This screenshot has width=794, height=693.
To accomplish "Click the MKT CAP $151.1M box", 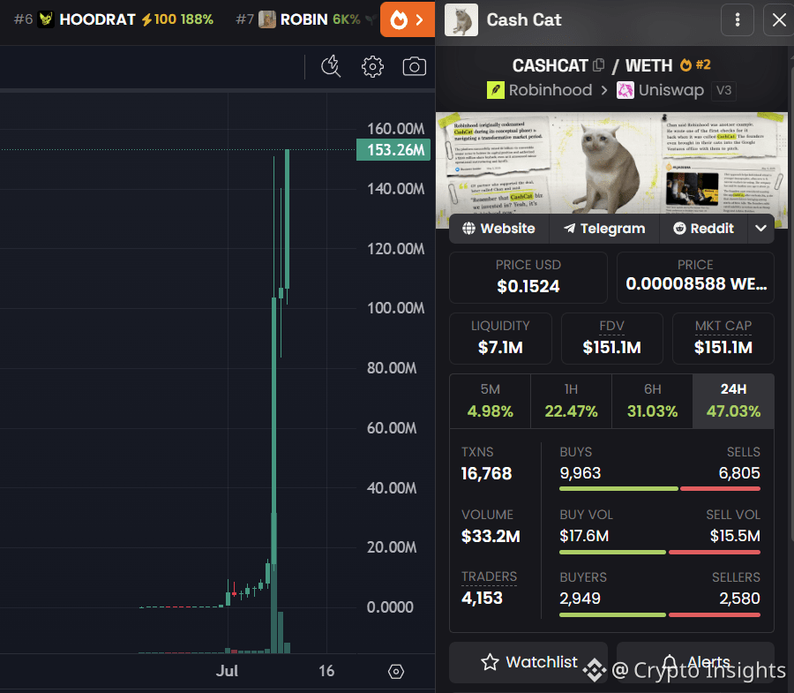I will [x=723, y=338].
